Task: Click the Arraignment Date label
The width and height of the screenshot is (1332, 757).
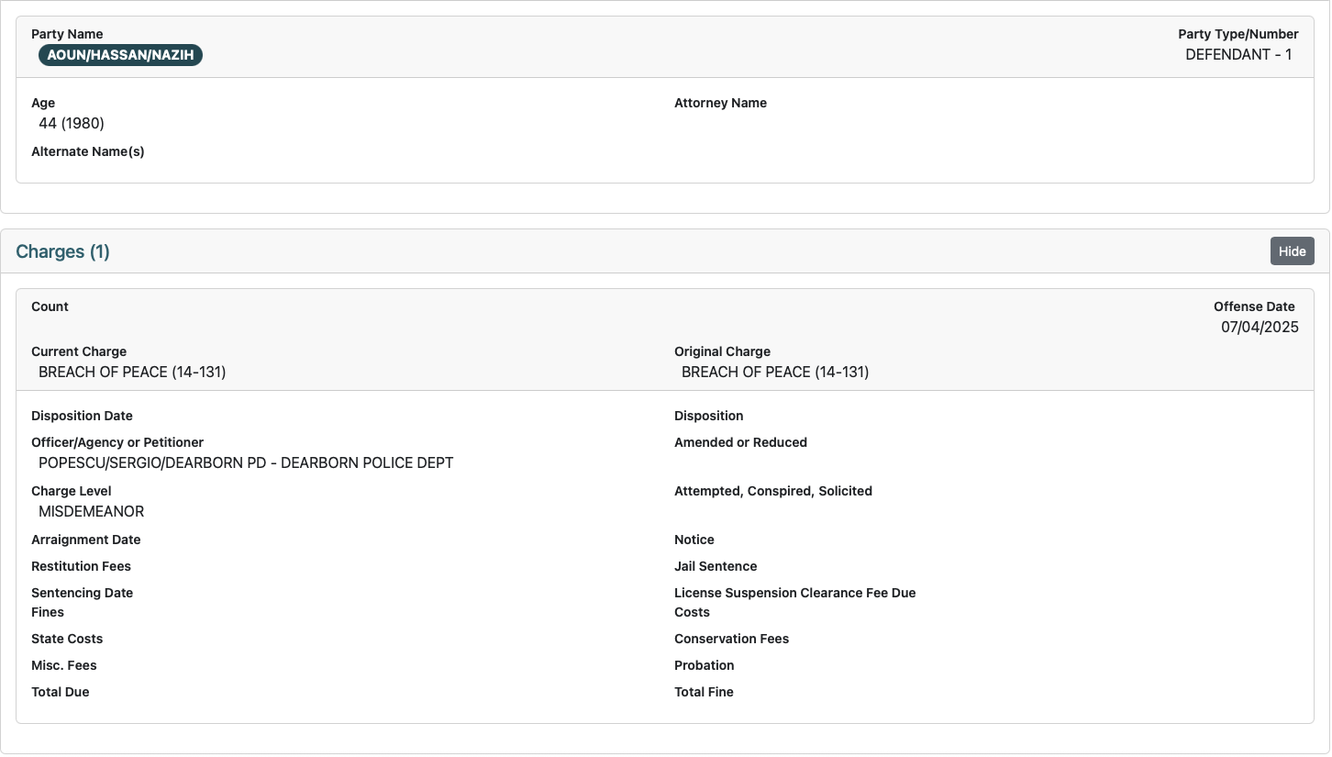Action: coord(85,540)
